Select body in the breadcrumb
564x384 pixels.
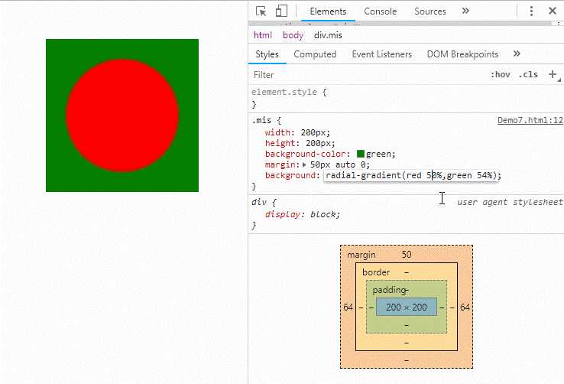tap(293, 35)
